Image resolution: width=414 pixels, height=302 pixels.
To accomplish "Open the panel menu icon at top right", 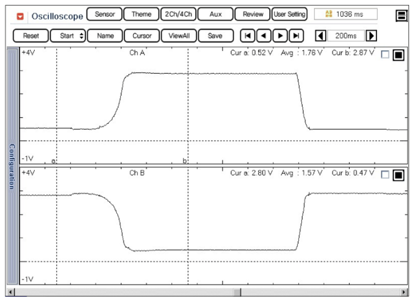I will tap(401, 16).
